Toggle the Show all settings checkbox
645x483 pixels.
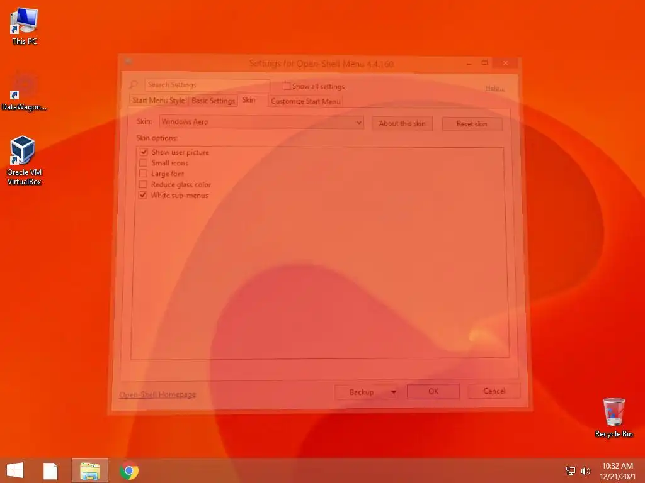287,86
